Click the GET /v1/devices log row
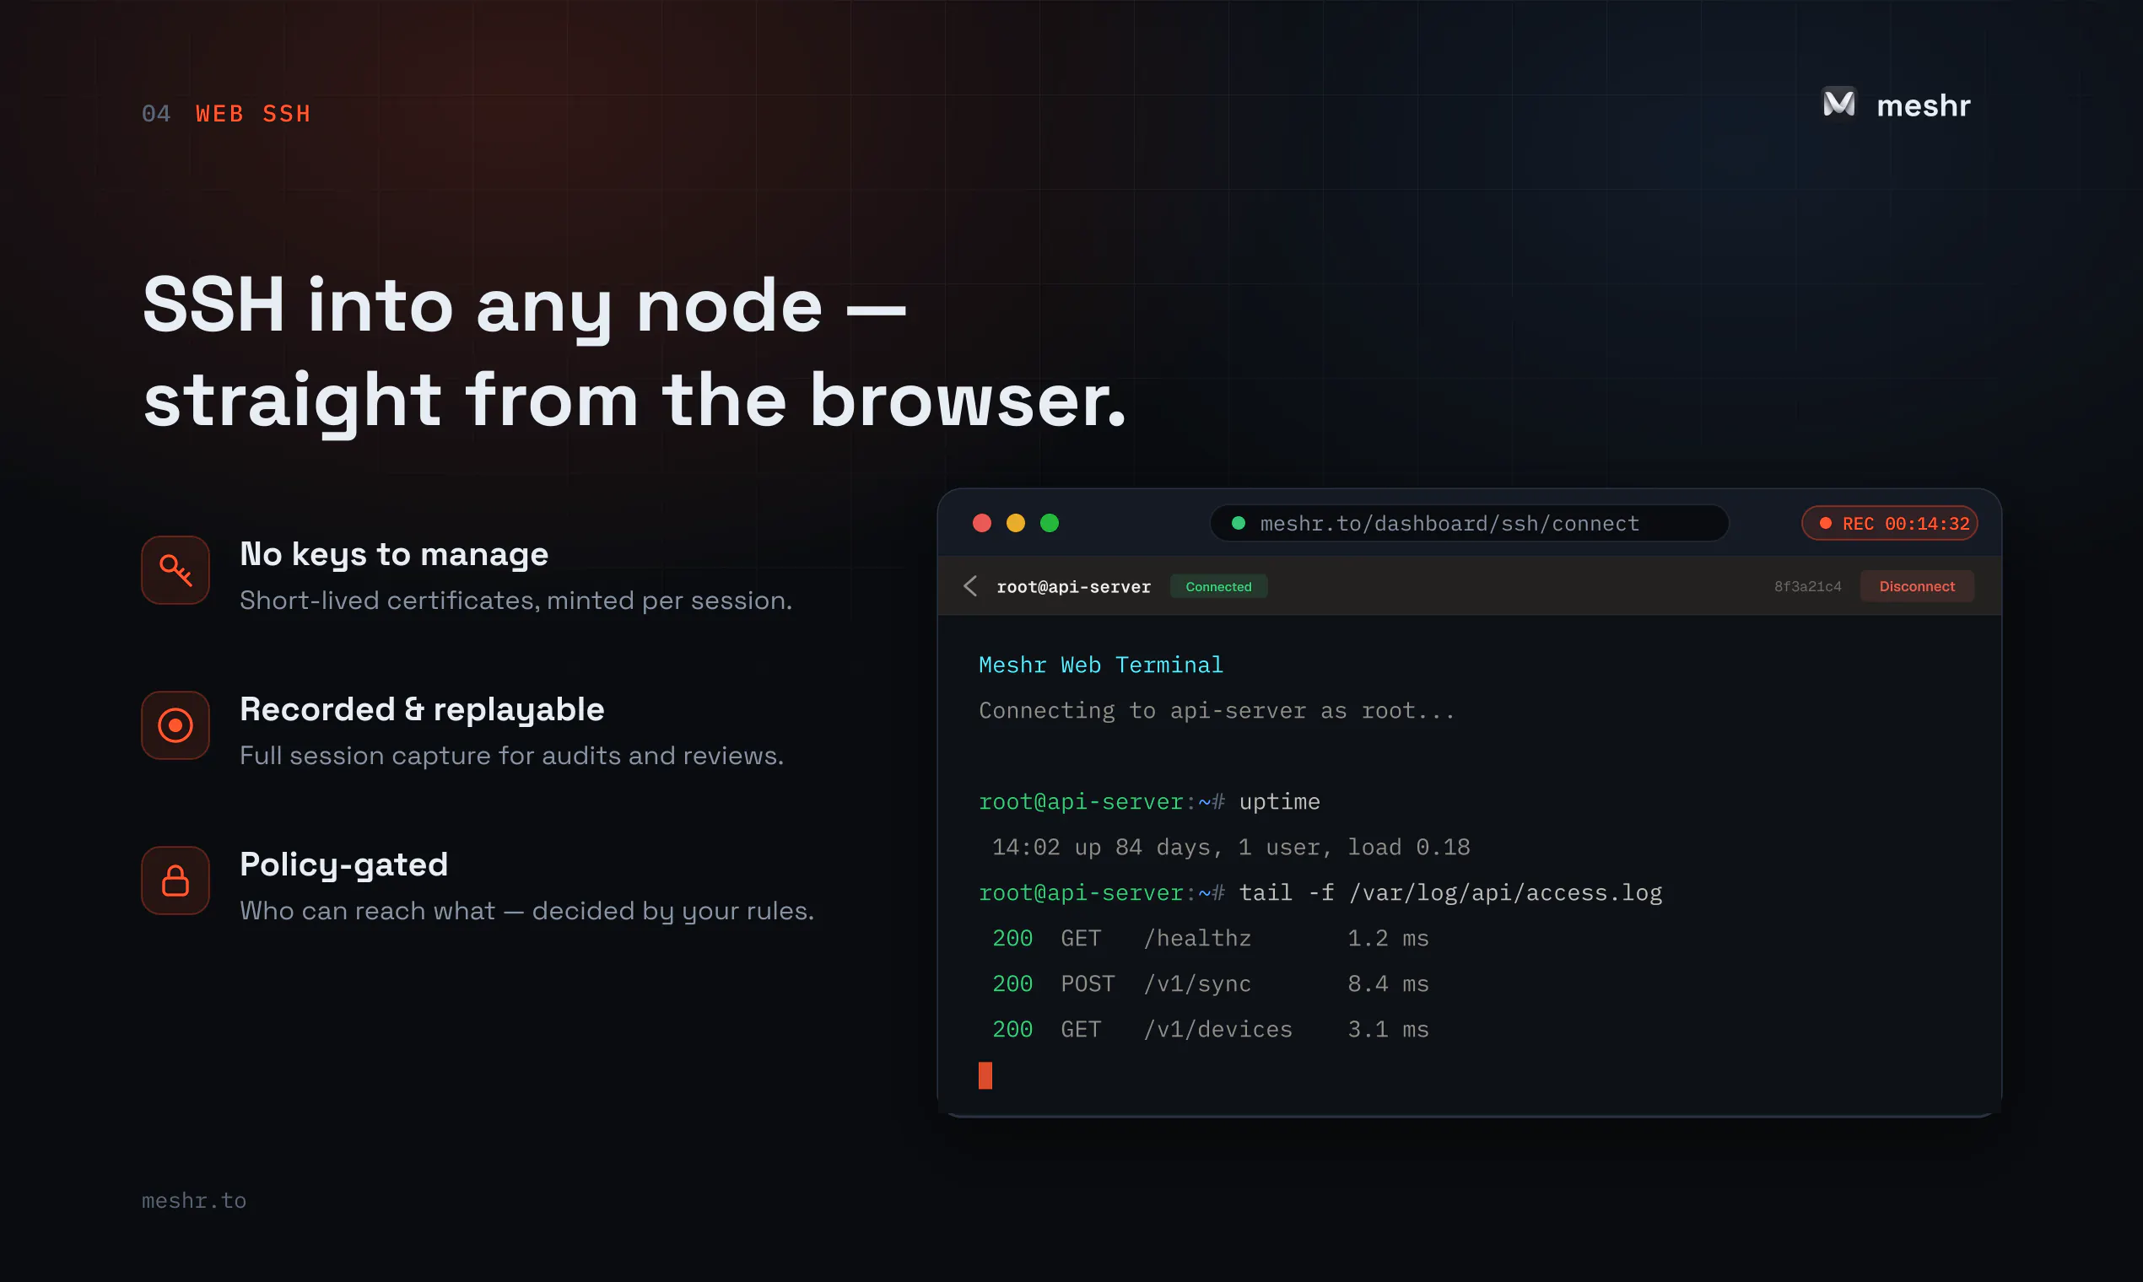Screen dimensions: 2143x1282 (x=1211, y=1030)
